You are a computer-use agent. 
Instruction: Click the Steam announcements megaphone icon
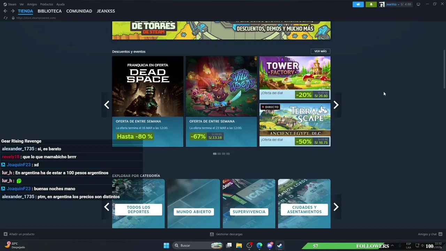pyautogui.click(x=358, y=4)
